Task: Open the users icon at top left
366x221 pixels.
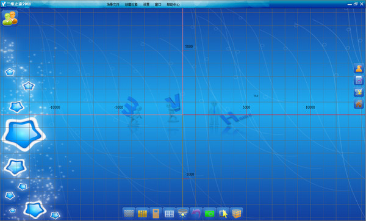Action: pos(10,18)
